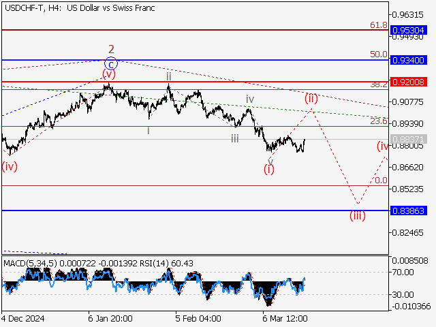The image size is (436, 327).
Task: Select the 50.0 Fibonacci level label
Action: 379,54
